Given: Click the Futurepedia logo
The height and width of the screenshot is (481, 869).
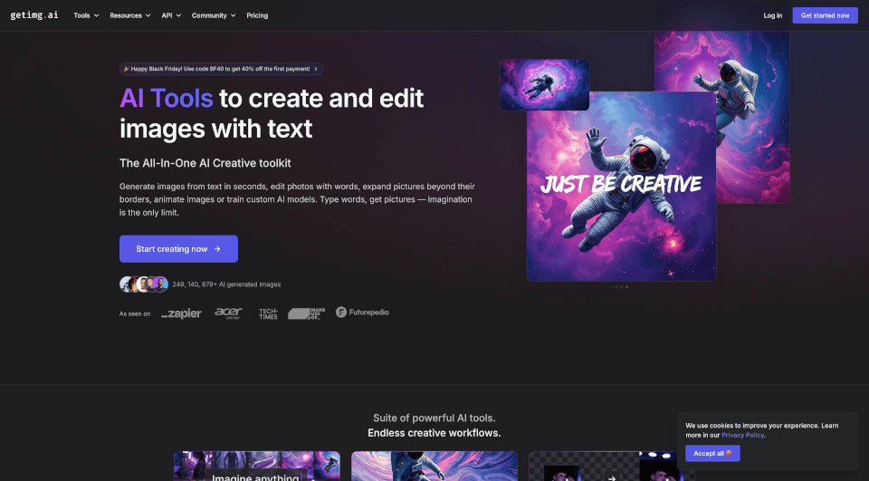Looking at the screenshot, I should point(362,313).
